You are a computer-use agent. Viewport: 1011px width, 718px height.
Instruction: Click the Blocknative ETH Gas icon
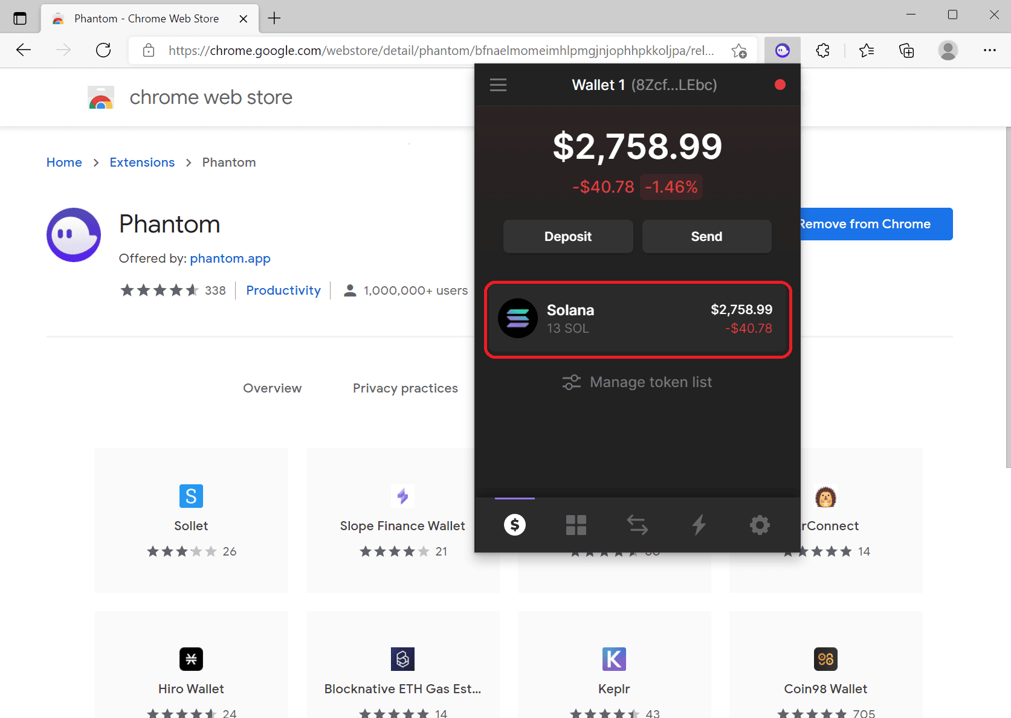click(x=402, y=659)
